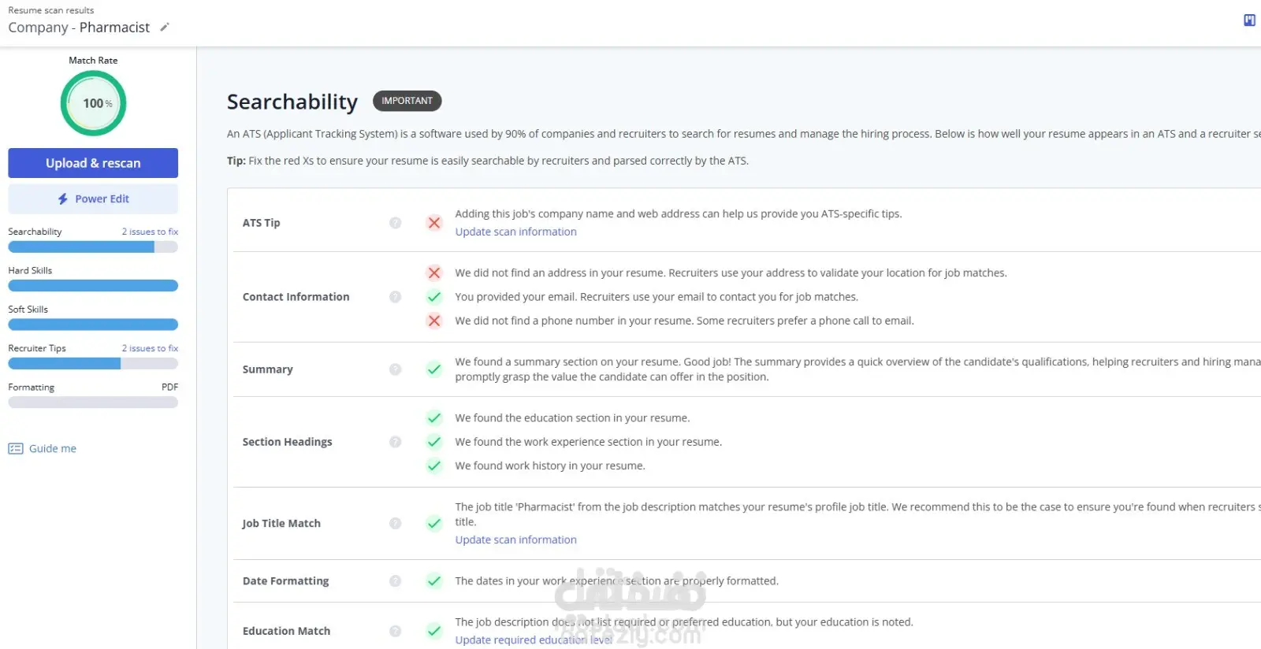Click Recruiter Tips 2 issues to fix link

click(150, 348)
